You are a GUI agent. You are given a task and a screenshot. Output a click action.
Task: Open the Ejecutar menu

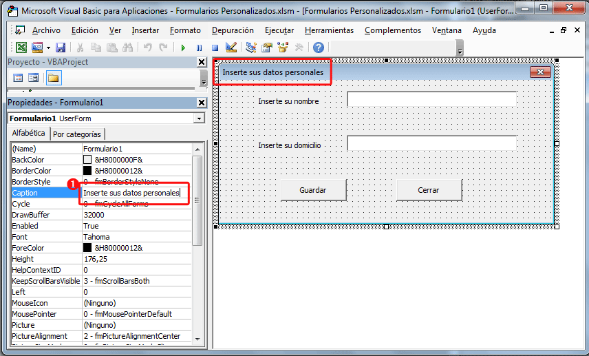click(x=279, y=30)
